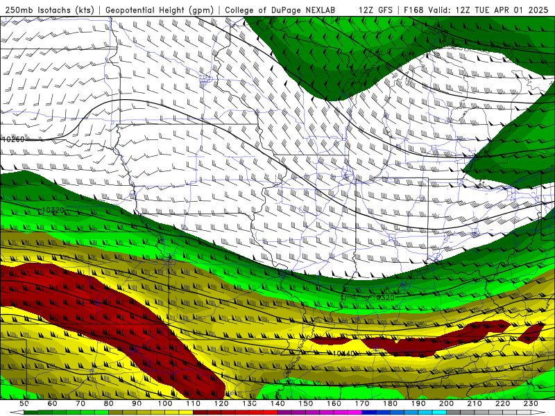Select the 190 knot scale label
This screenshot has width=555, height=416.
pyautogui.click(x=418, y=404)
